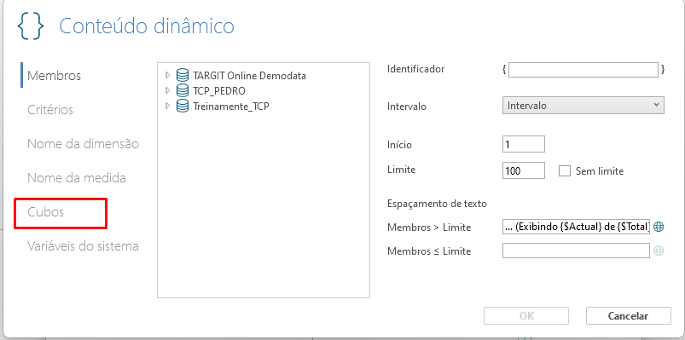Screen dimensions: 685x340
Task: Click the Identificador label
Action: pos(416,69)
